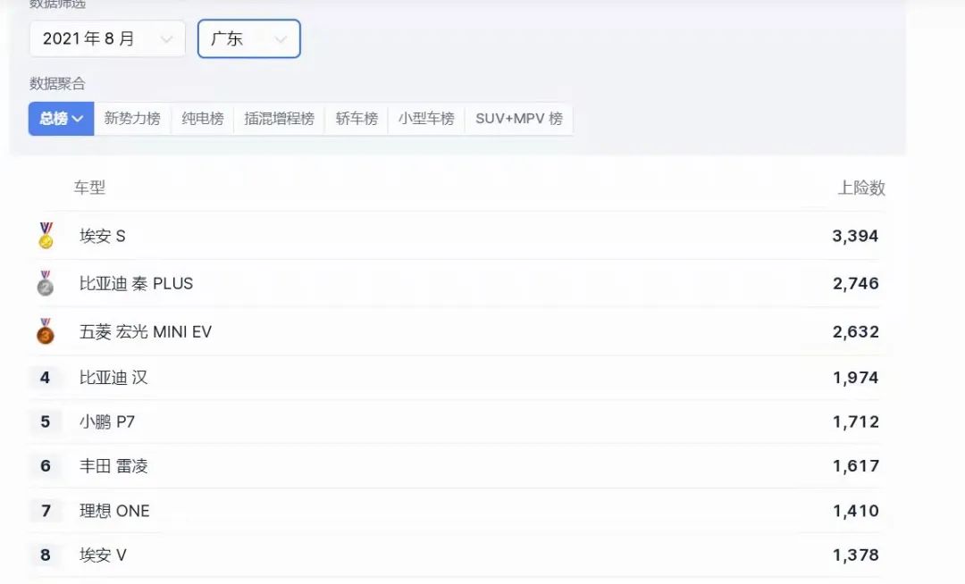
Task: Open the 广东 province dropdown
Action: tap(248, 38)
